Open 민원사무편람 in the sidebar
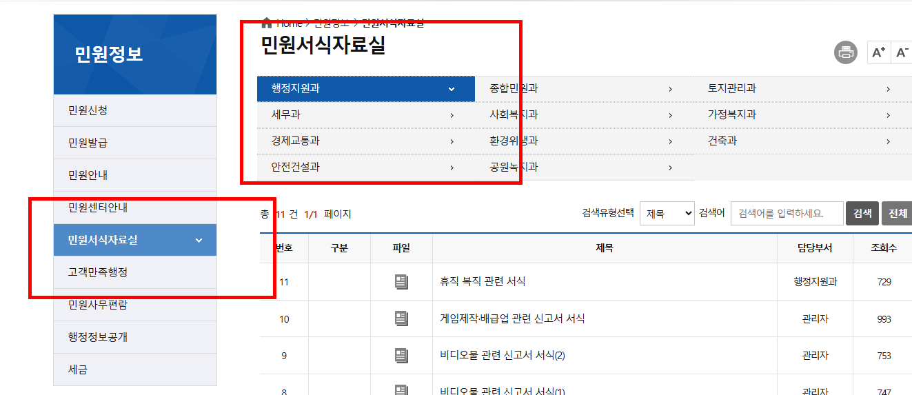The image size is (912, 395). pyautogui.click(x=135, y=305)
